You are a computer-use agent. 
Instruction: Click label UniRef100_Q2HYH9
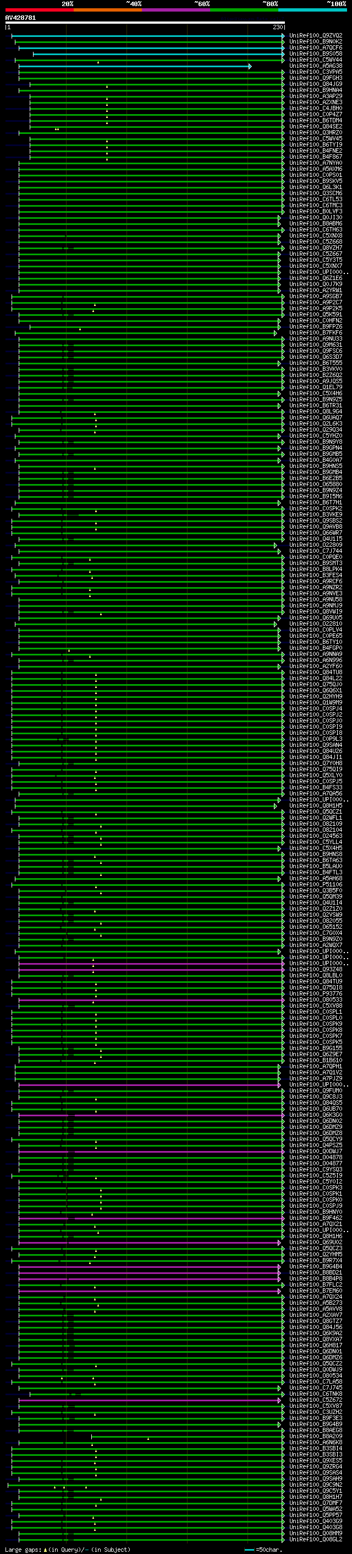(x=316, y=697)
